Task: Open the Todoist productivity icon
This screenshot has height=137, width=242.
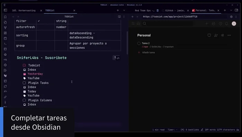Action: 214,23
